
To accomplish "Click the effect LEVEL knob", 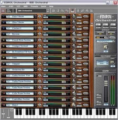I will 106,47.
